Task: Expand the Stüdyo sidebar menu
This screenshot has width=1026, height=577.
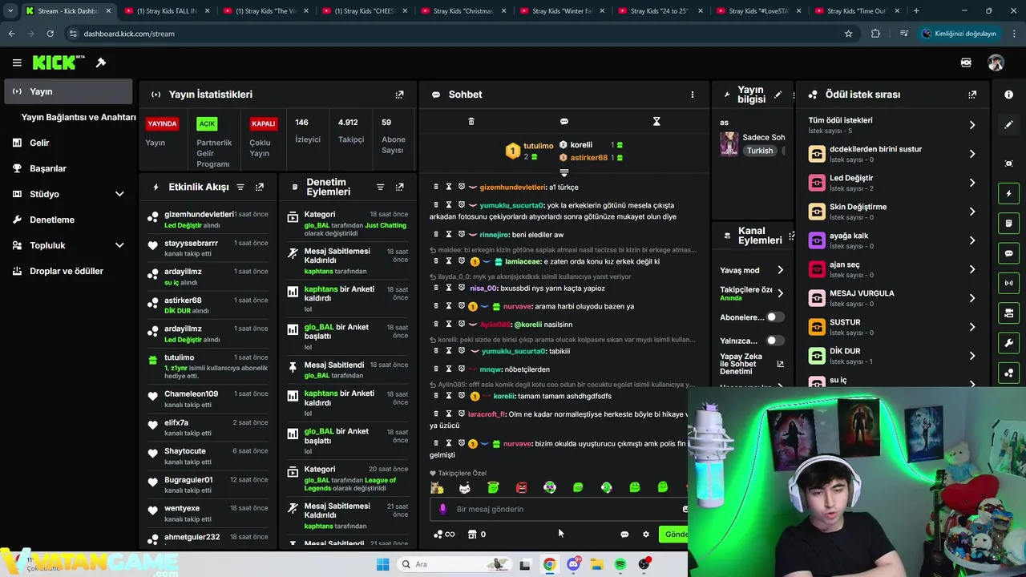Action: coord(119,194)
